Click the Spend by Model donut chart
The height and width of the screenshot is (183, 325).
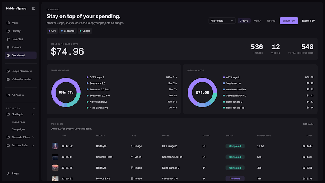pyautogui.click(x=202, y=93)
